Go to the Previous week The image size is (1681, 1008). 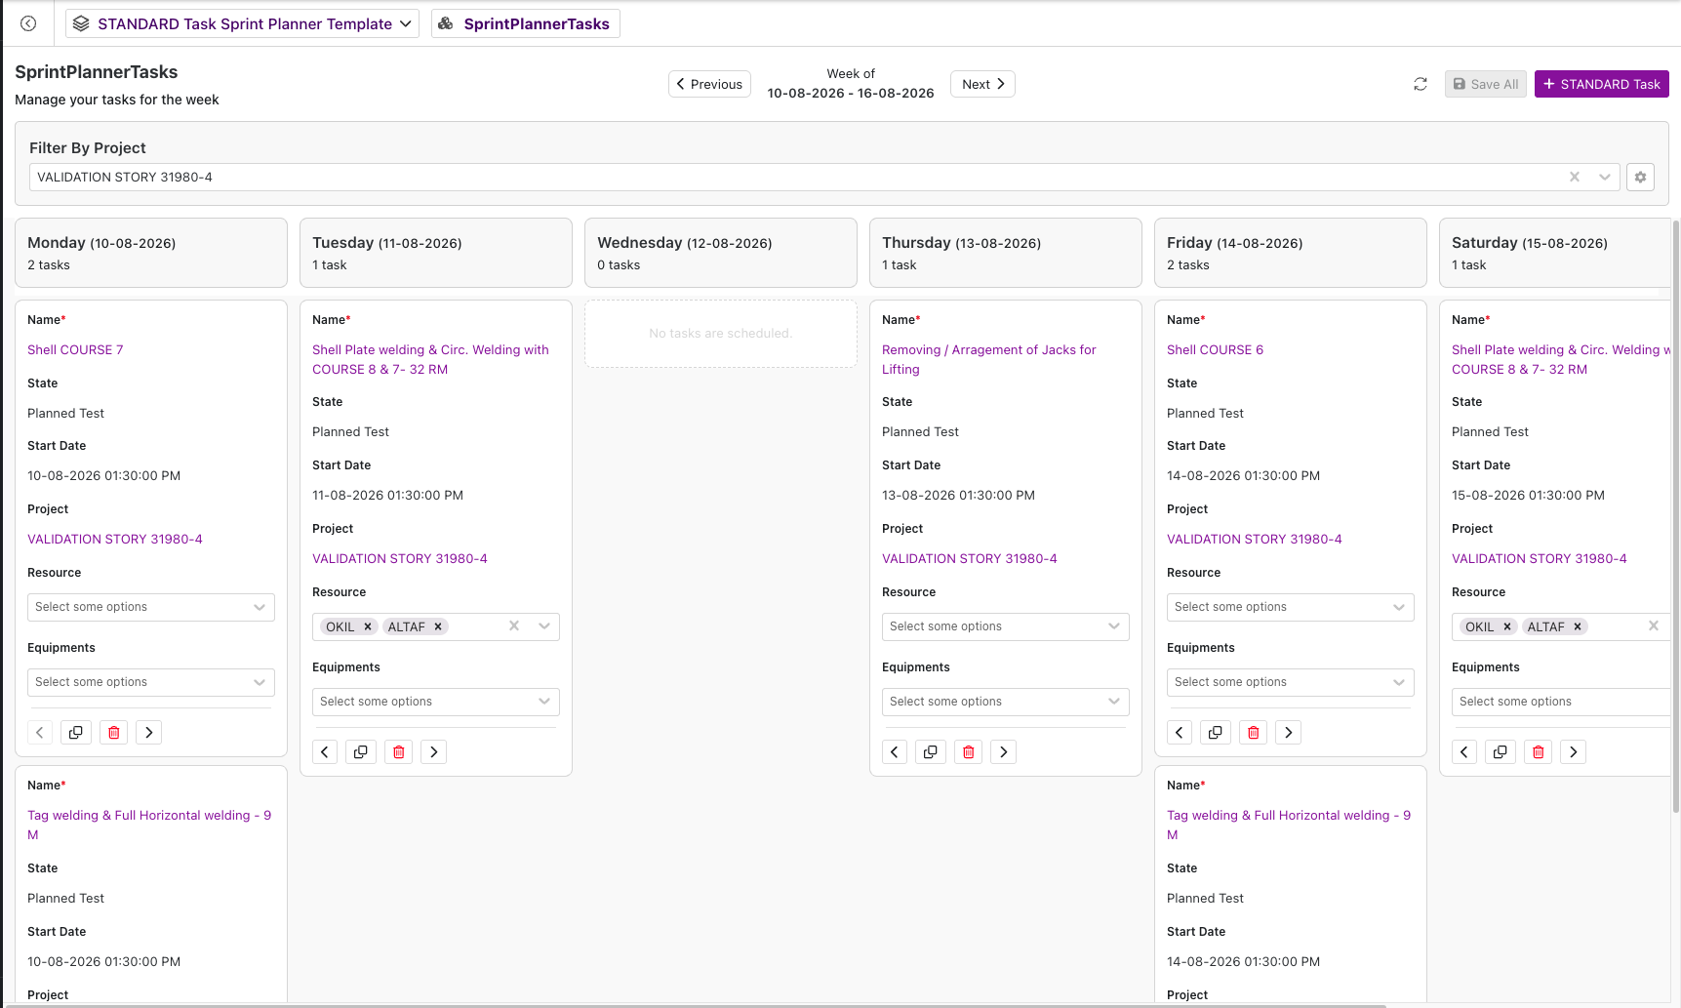pos(709,84)
